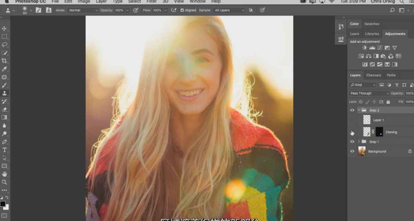The image size is (414, 221).
Task: Toggle lock transparent pixels
Action: pos(361,101)
